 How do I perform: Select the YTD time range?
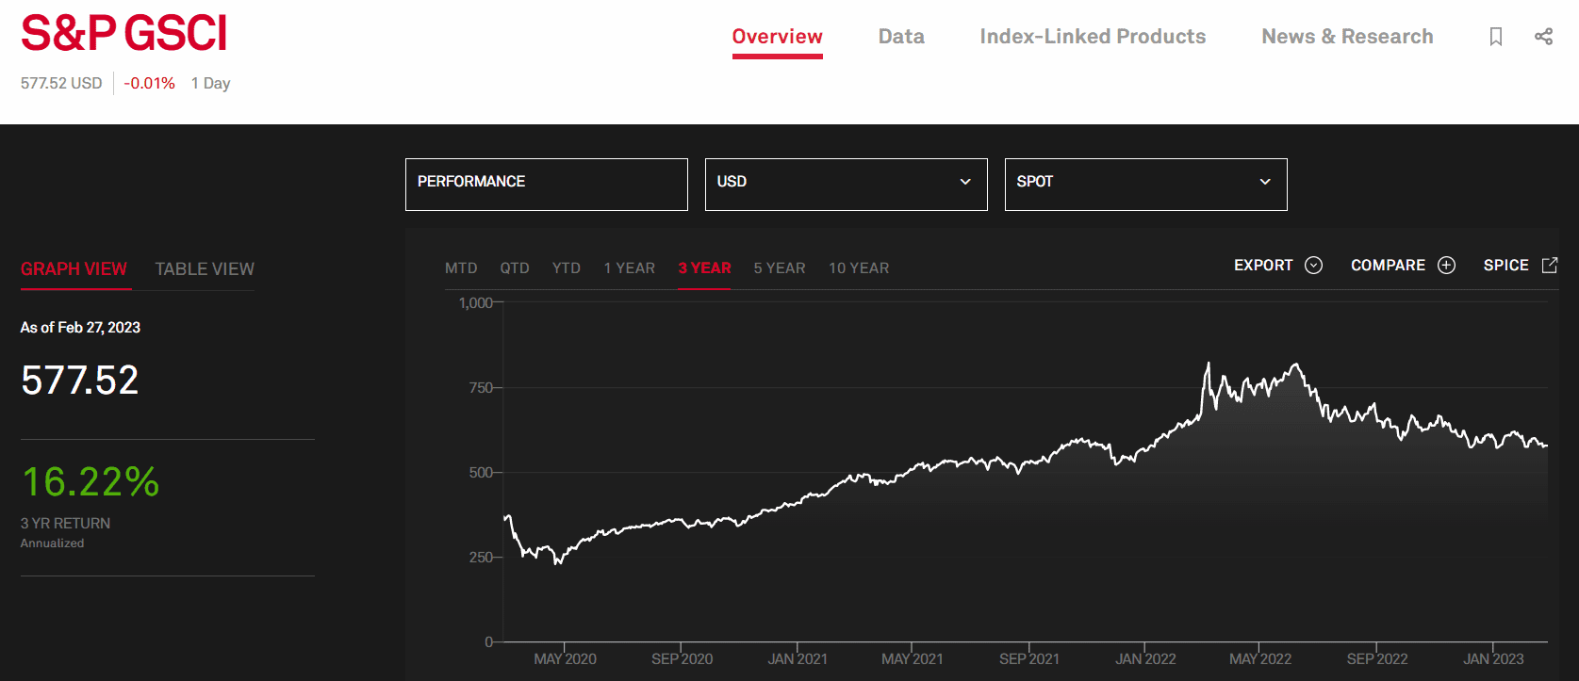(x=567, y=268)
